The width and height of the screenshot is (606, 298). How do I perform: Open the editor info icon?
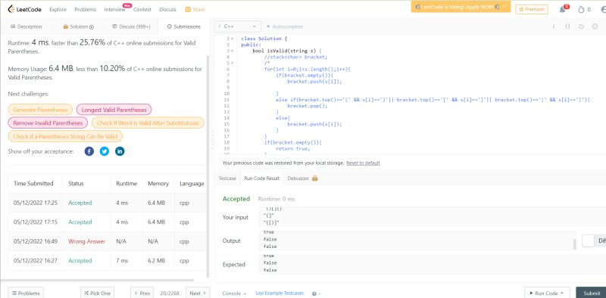point(595,26)
